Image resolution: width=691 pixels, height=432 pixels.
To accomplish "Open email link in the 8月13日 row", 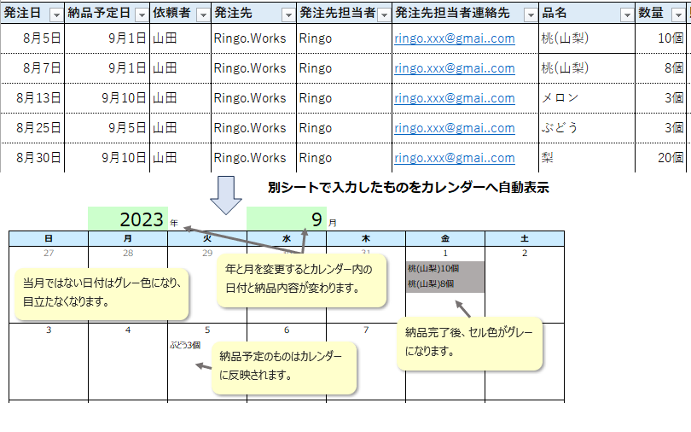I will click(455, 98).
